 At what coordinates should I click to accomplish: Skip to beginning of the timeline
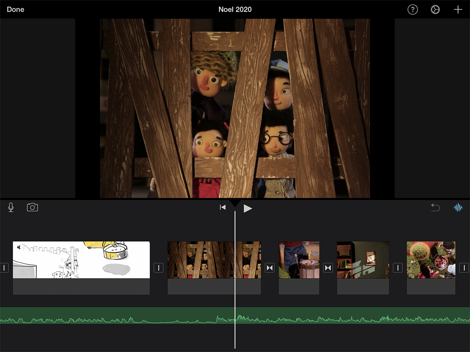223,208
